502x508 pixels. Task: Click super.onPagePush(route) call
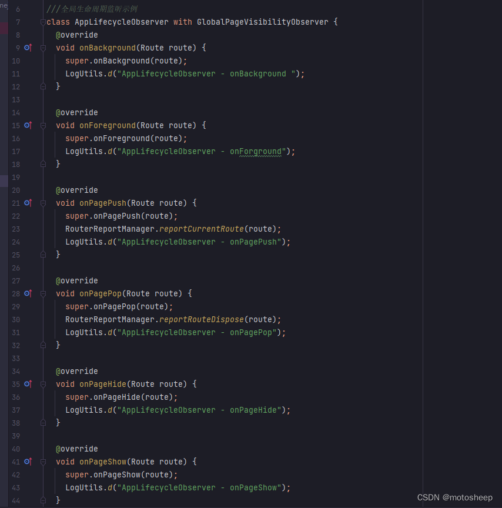122,216
